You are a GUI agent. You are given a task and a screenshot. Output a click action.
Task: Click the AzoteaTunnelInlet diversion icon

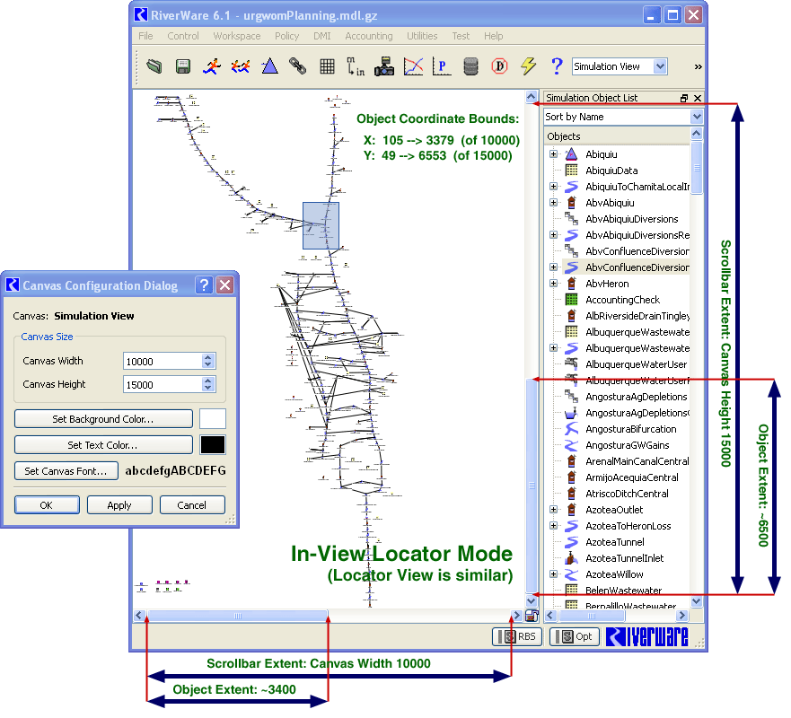click(x=571, y=558)
